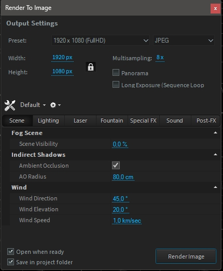Screen dimensions: 223x271
Task: Click the Render Image button
Action: pyautogui.click(x=186, y=256)
